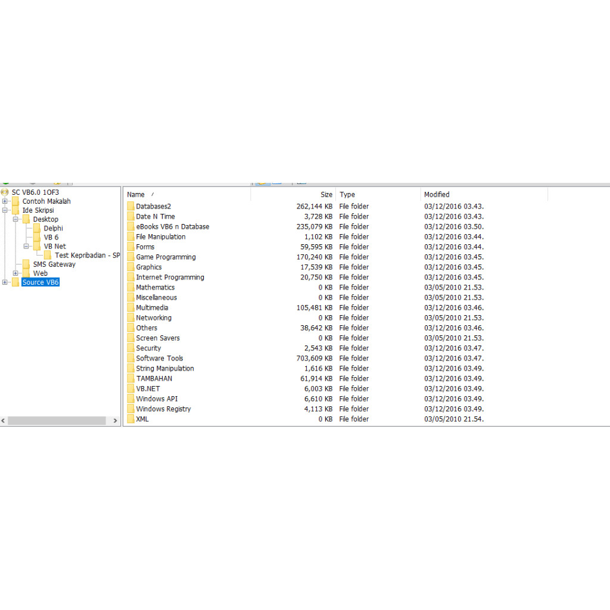The width and height of the screenshot is (610, 610).
Task: Collapse the VB Net tree node
Action: (x=26, y=246)
